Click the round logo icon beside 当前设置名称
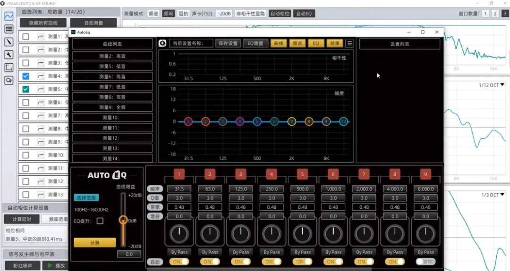 click(162, 43)
